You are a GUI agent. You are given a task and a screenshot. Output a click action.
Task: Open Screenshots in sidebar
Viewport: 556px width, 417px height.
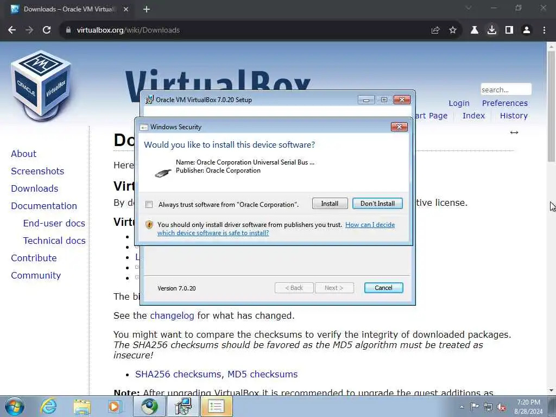pos(37,171)
